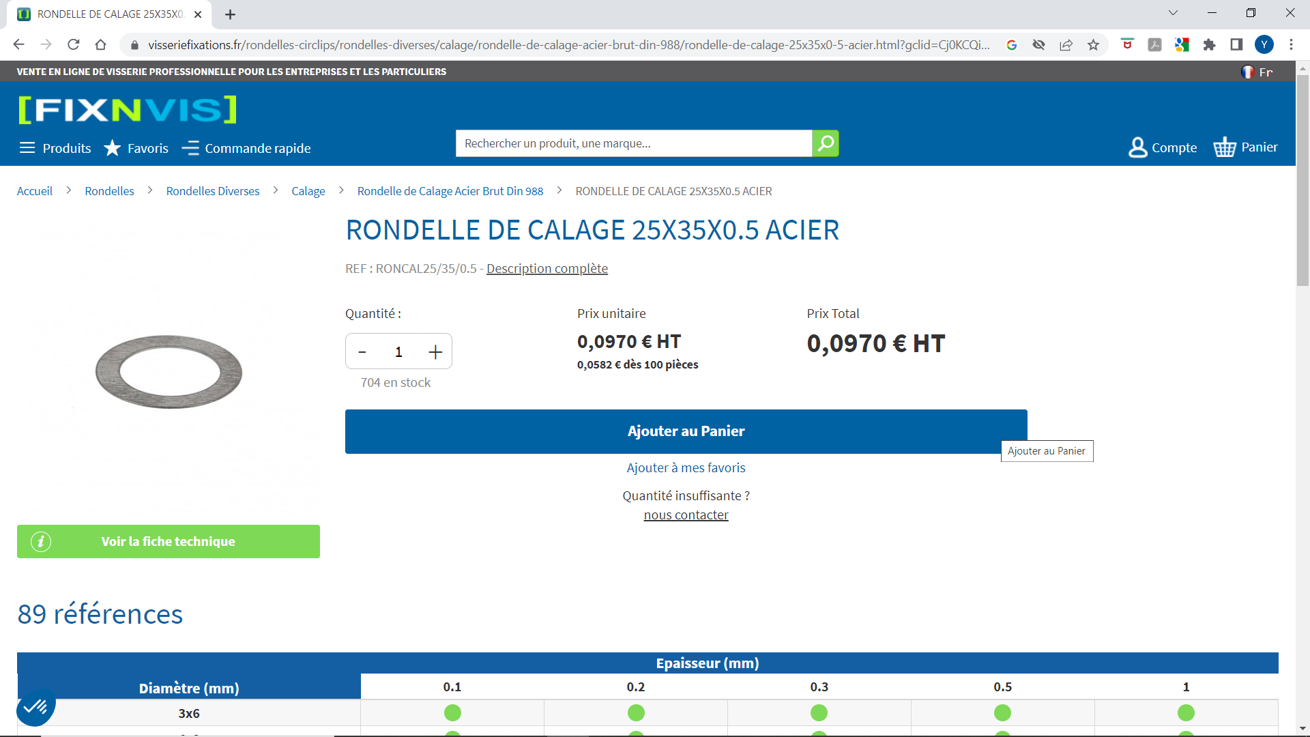1310x737 pixels.
Task: Expand the Chrome tab search chevron
Action: (x=1173, y=13)
